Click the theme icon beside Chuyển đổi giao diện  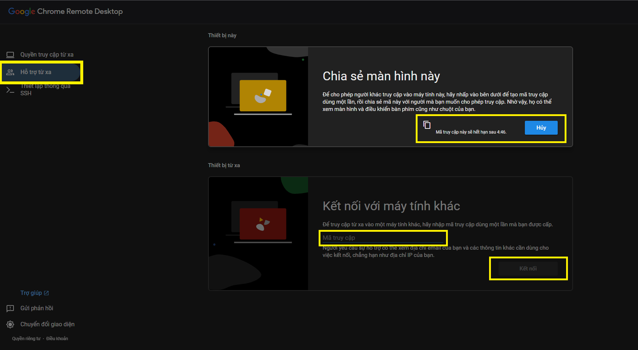[10, 324]
